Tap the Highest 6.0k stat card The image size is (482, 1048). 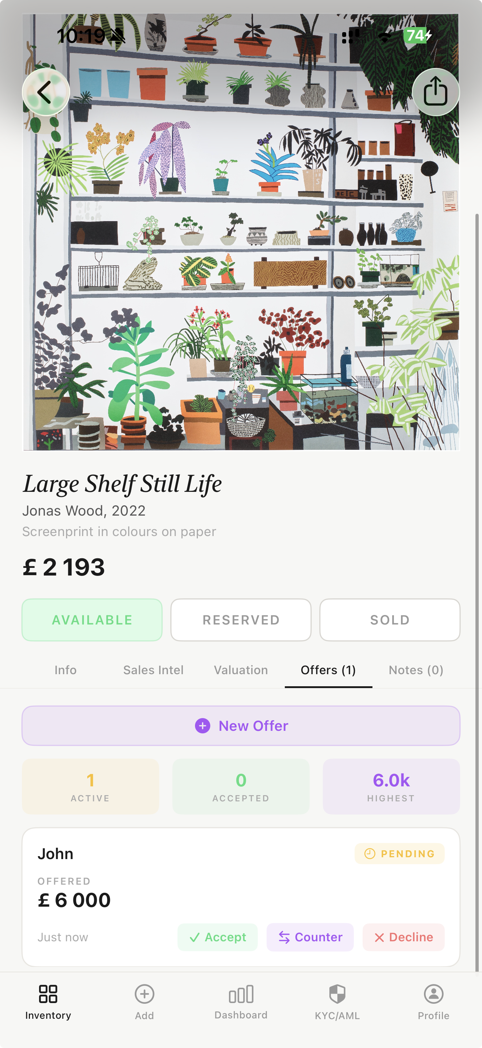391,786
